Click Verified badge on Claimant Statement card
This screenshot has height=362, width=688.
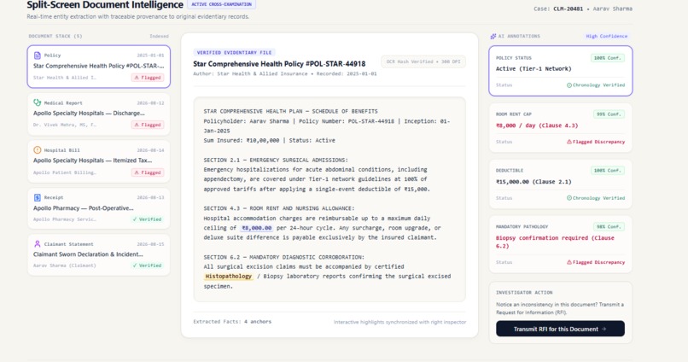147,266
